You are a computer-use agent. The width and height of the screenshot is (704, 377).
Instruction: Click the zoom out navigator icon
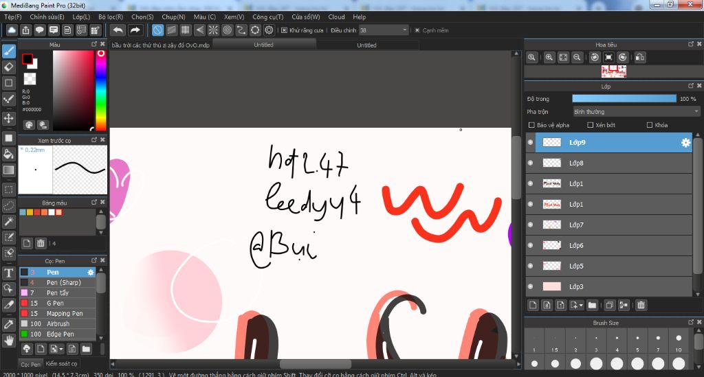577,58
